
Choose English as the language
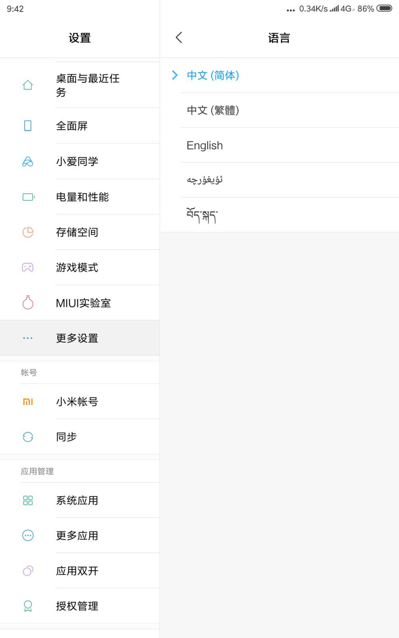click(x=205, y=146)
